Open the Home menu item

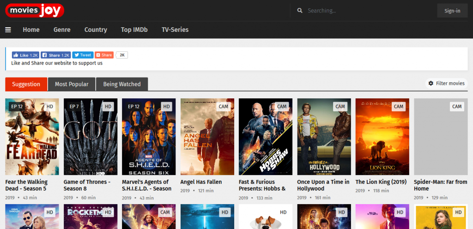click(x=31, y=30)
